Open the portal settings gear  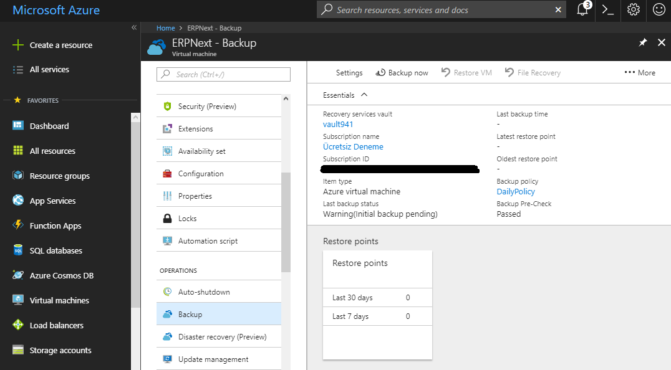click(x=633, y=10)
